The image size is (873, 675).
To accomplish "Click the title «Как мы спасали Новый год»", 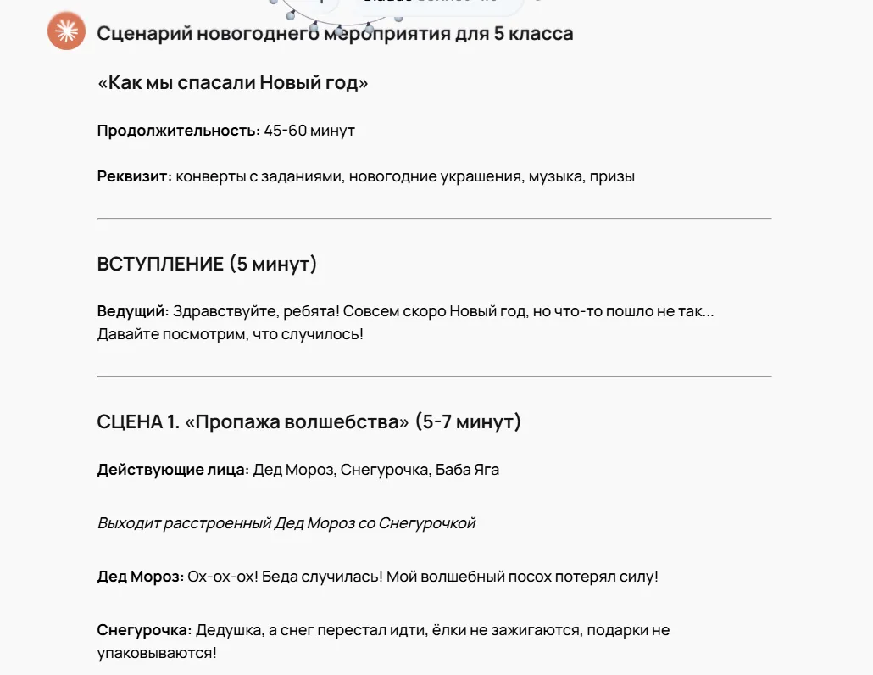I will pos(233,82).
